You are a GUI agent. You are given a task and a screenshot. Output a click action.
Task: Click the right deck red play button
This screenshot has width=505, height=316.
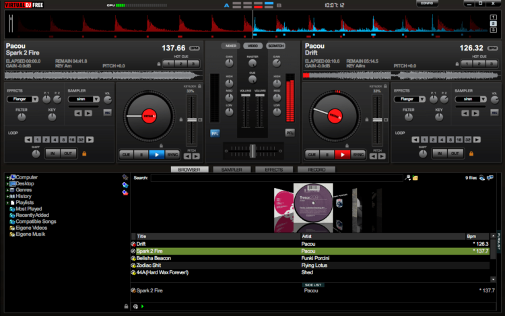342,154
